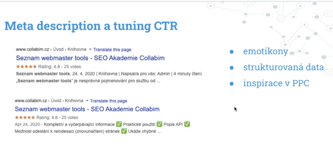Select the "strukturovaná data" bullet text
333x161 pixels.
coord(283,68)
